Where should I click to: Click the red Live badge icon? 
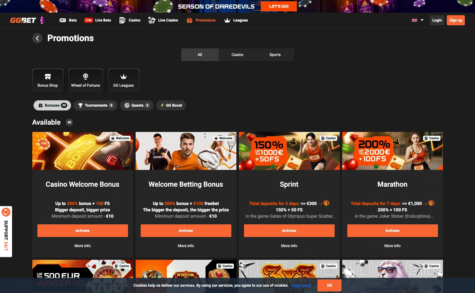(88, 20)
